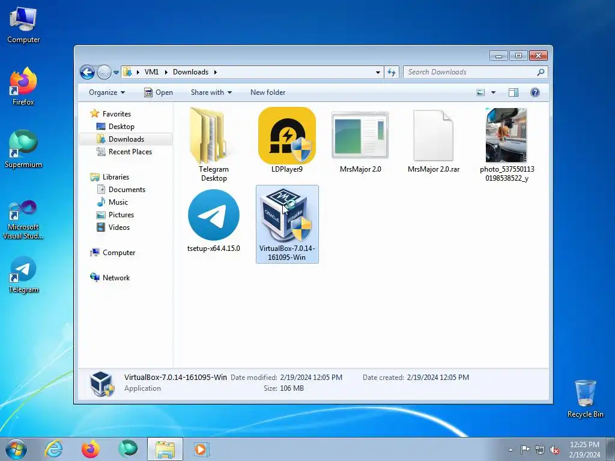Click New folder

tap(268, 92)
